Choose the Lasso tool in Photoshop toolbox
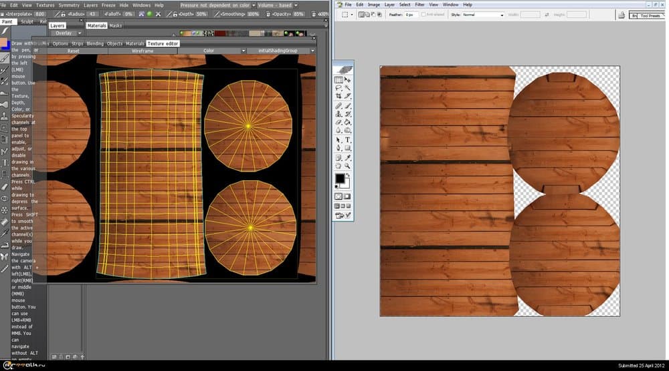This screenshot has width=669, height=371. [339, 88]
